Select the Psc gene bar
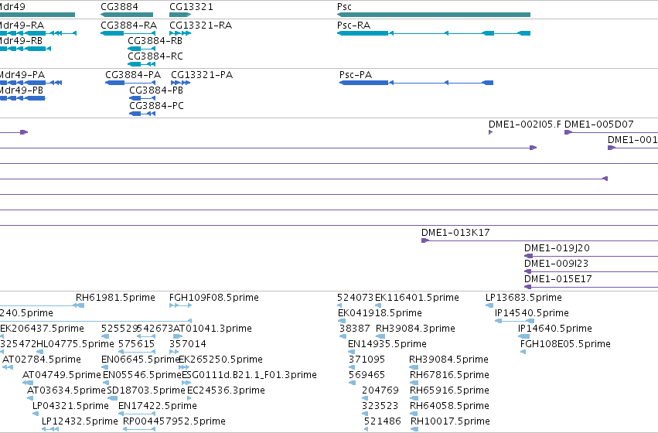 pyautogui.click(x=434, y=15)
